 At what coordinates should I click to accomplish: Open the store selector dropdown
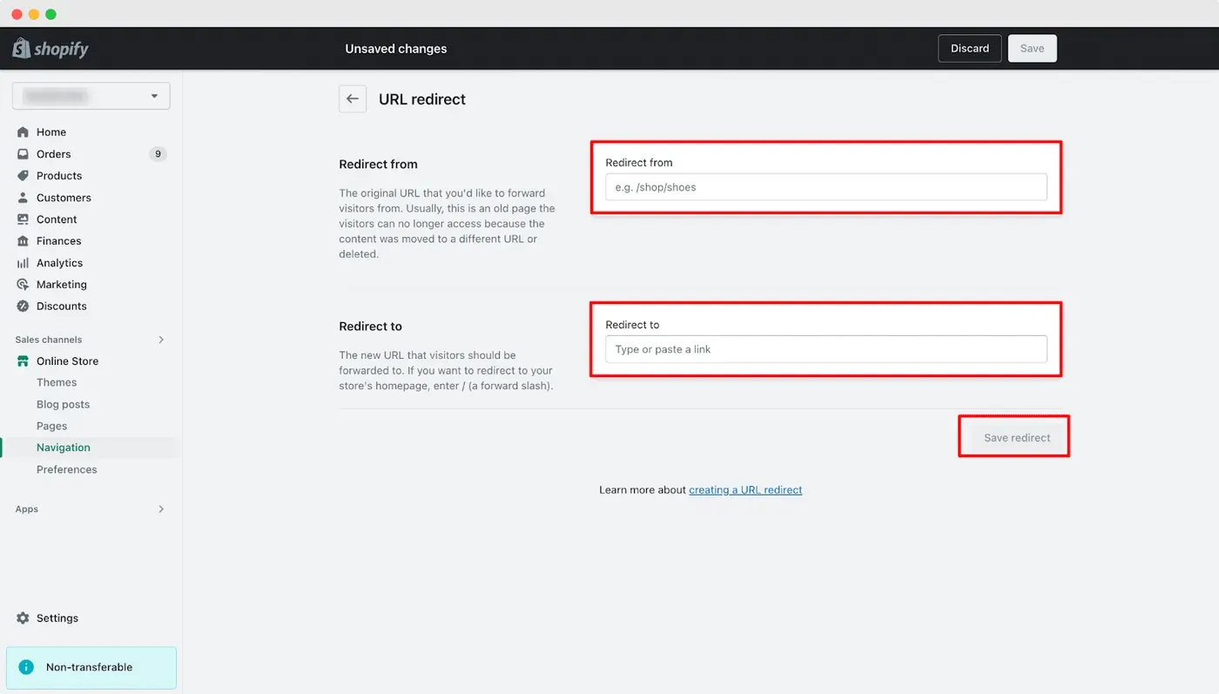click(91, 96)
